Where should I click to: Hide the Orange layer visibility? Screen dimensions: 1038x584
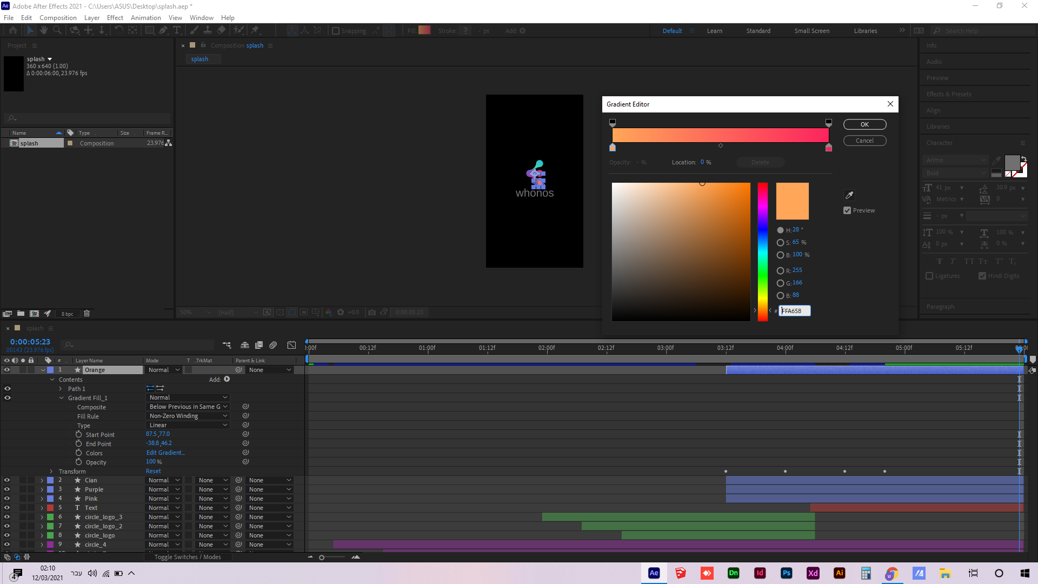click(8, 370)
